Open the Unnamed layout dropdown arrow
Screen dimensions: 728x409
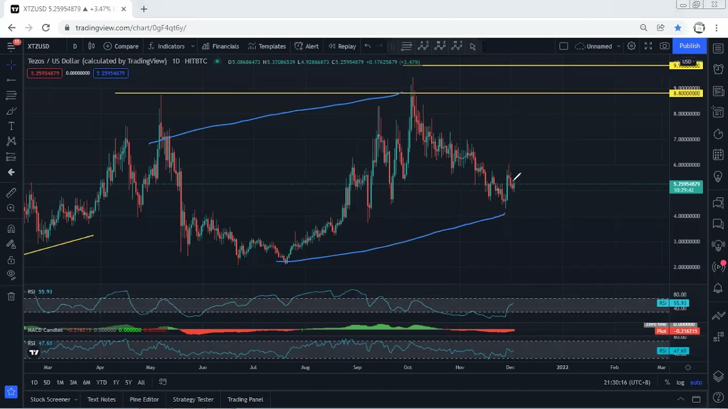tap(618, 47)
